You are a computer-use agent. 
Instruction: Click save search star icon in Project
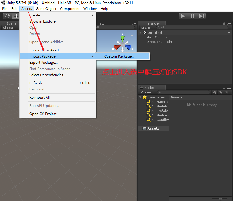click(227, 92)
